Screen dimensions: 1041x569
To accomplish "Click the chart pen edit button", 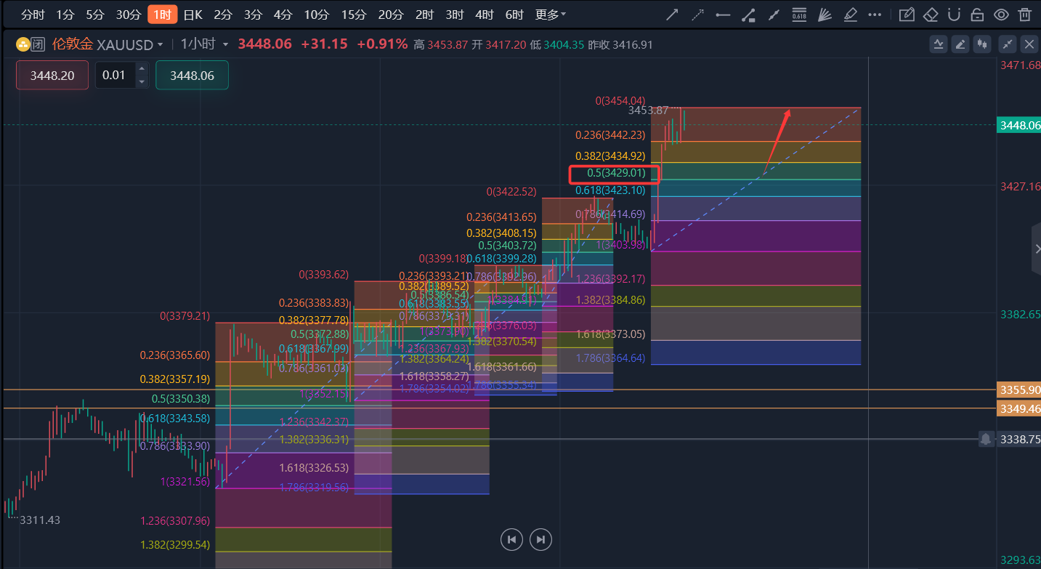I will pyautogui.click(x=960, y=44).
